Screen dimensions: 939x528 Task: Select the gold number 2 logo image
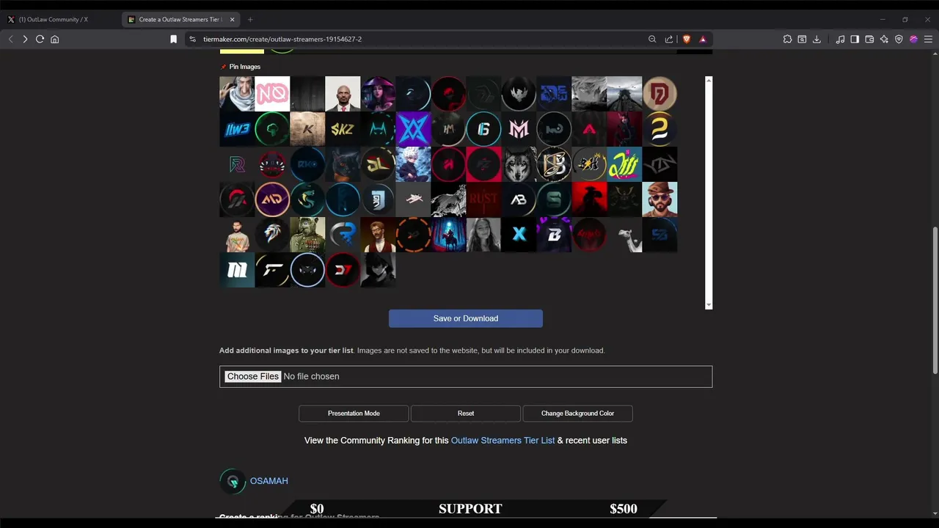tap(660, 129)
